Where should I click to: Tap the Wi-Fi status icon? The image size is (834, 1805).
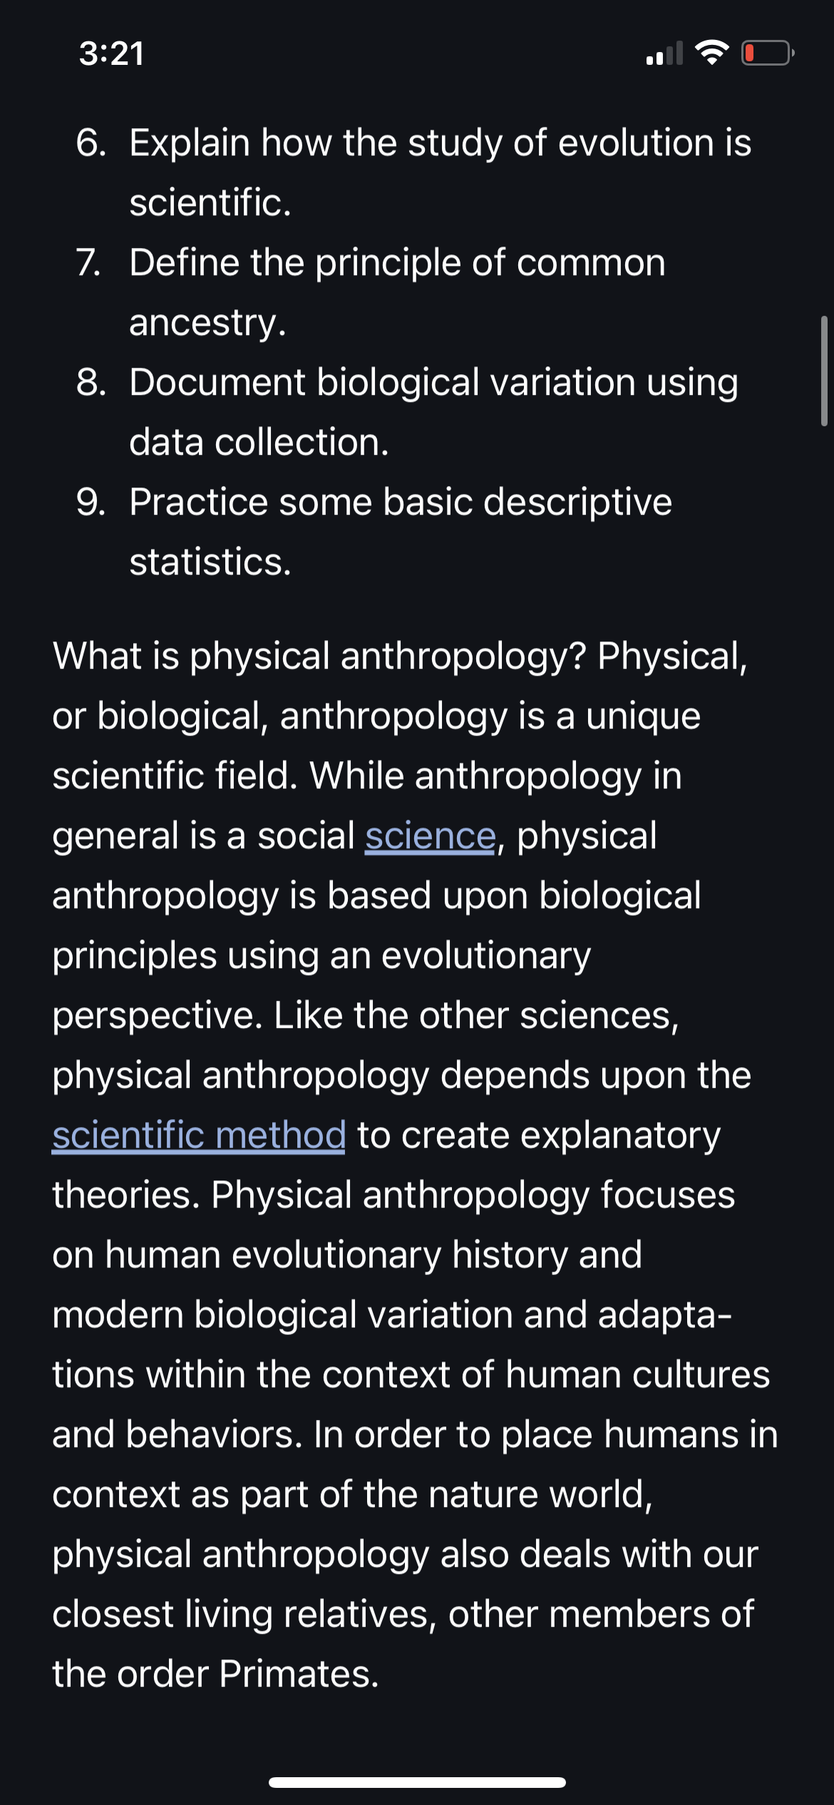click(711, 53)
